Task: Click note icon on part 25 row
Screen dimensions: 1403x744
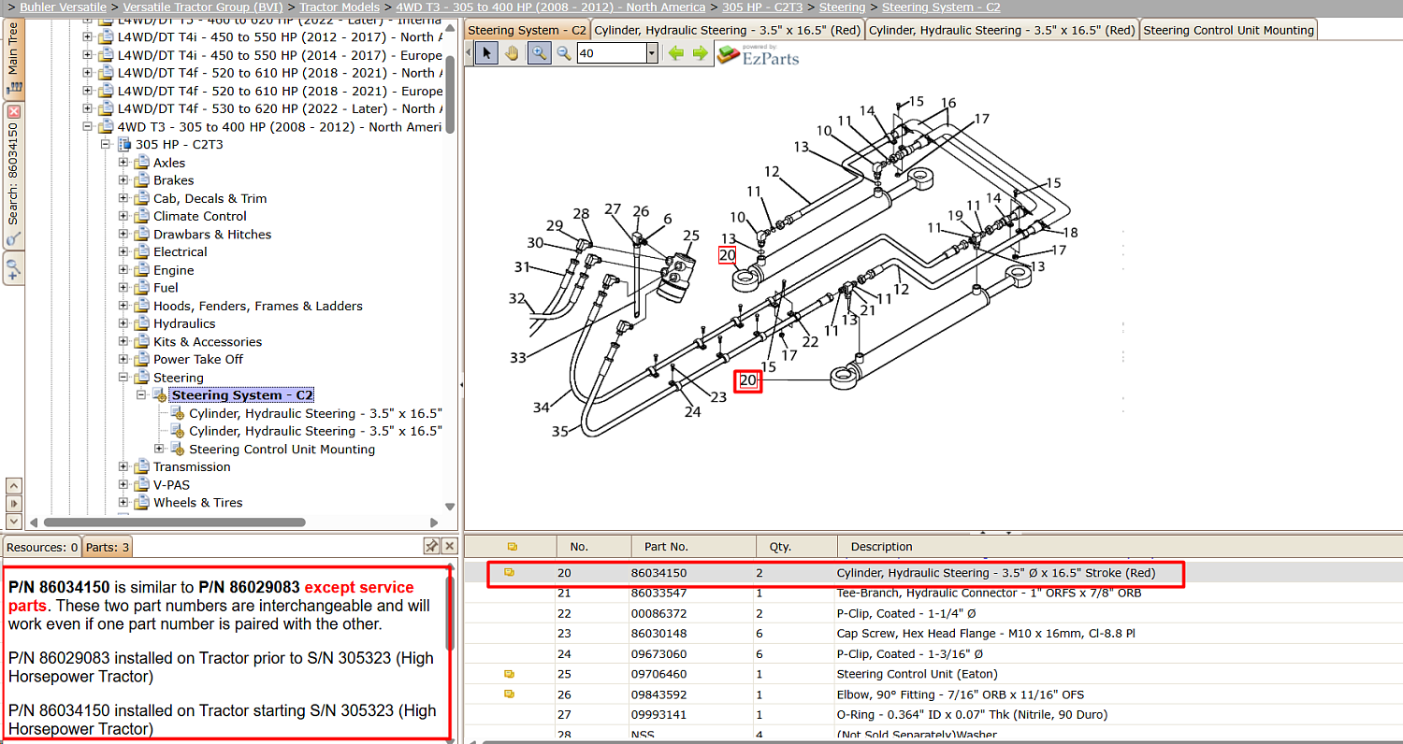Action: [510, 674]
